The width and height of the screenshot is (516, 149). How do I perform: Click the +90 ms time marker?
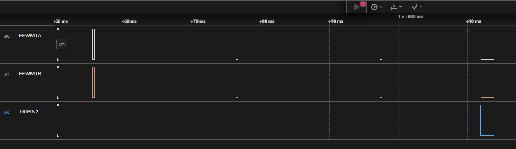pos(336,21)
